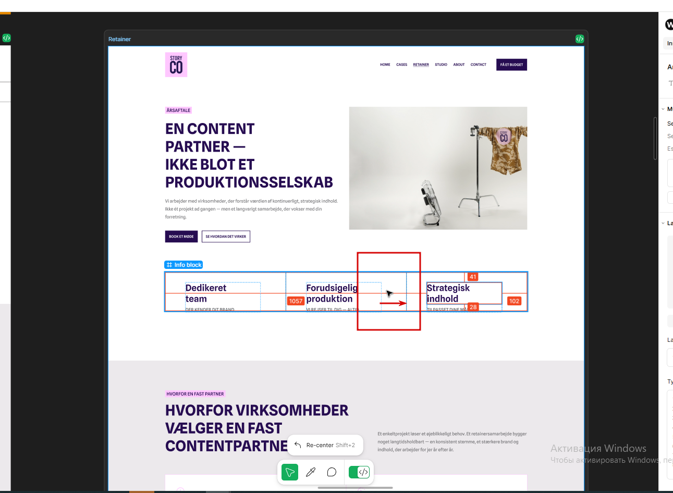The image size is (673, 493).
Task: Select the HVORFOR VIRKSOMHEDER VÆLGER heading
Action: click(x=256, y=428)
